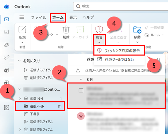Open the ヘルプ tab

(x=88, y=18)
